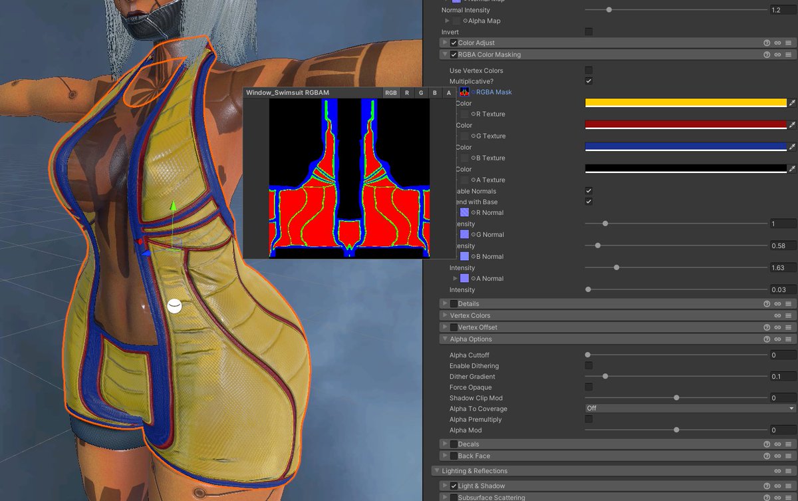
Task: Enable Use Vertex Colors checkbox
Action: point(589,70)
